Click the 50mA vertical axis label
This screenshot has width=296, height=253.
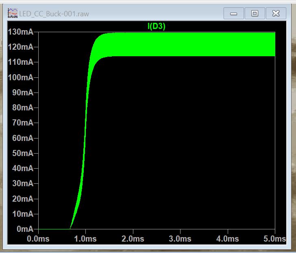(x=23, y=153)
